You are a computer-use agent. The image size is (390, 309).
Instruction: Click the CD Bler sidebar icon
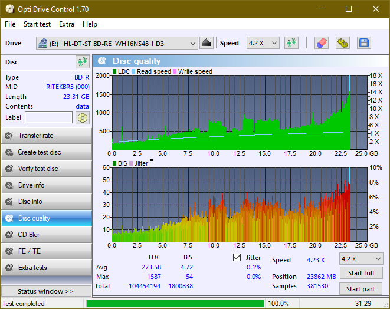[9, 235]
